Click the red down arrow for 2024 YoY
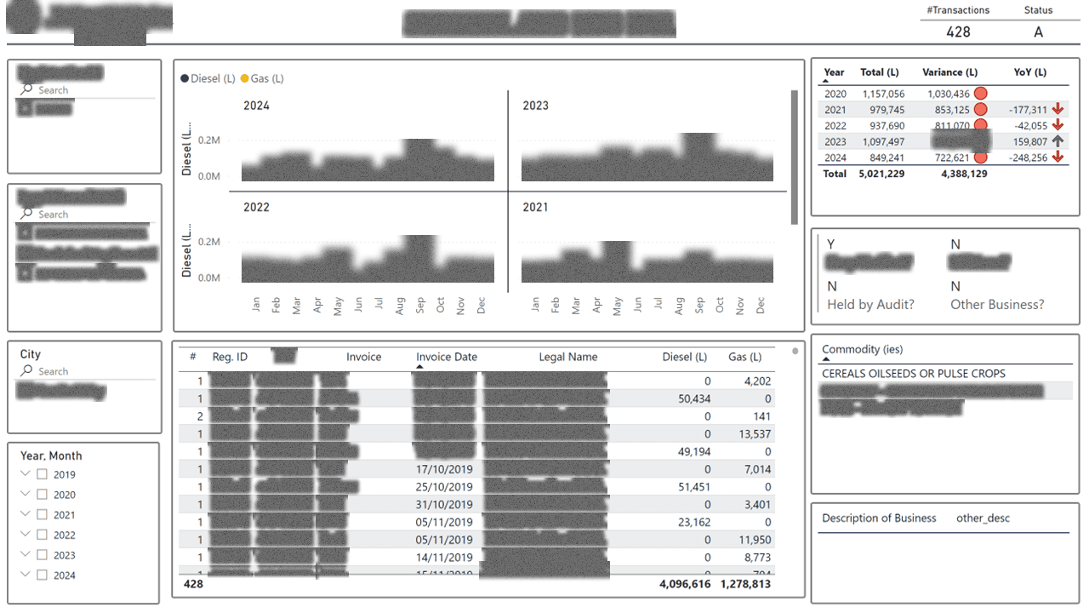The height and width of the screenshot is (613, 1089). (1057, 158)
